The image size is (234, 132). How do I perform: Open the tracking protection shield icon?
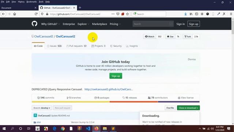[42, 14]
